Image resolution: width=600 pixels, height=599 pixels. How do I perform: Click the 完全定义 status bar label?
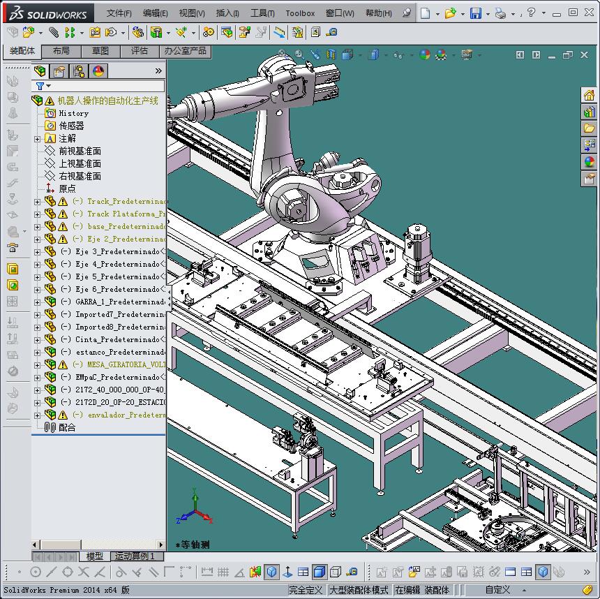pos(306,590)
